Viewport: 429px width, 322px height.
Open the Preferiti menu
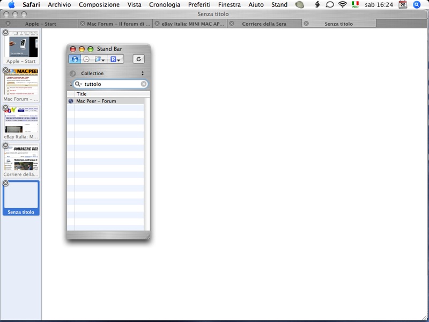pos(199,5)
